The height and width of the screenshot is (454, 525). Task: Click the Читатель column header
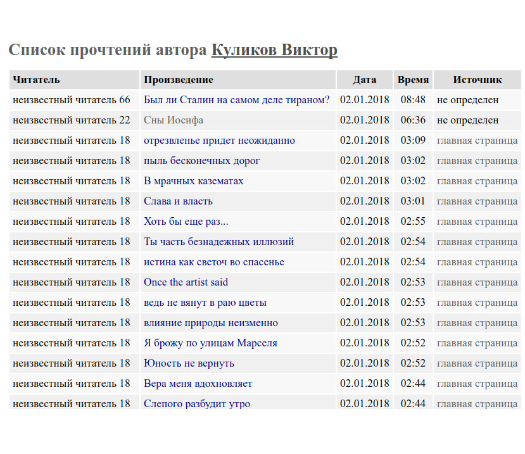point(74,80)
